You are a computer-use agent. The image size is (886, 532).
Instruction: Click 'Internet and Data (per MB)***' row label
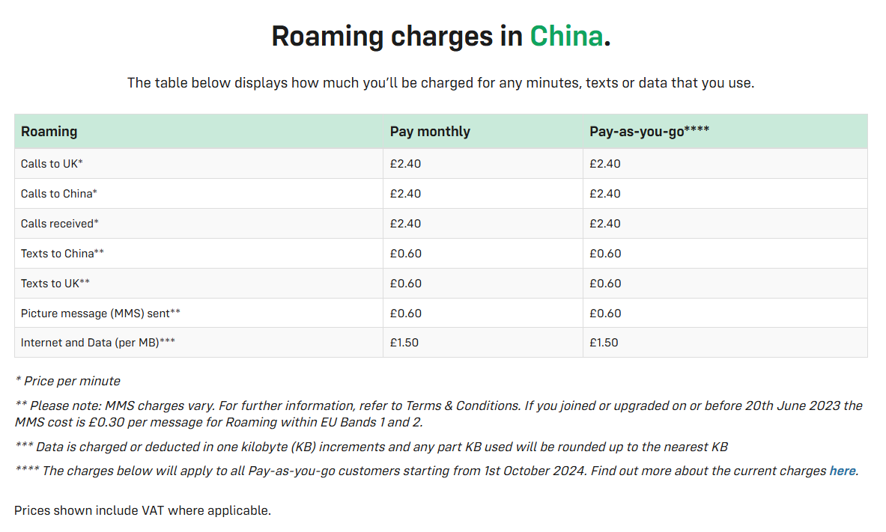pos(98,343)
